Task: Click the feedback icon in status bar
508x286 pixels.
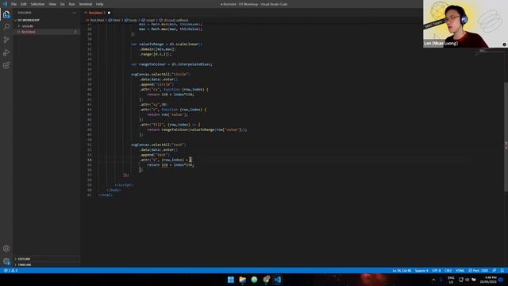Action: tap(495, 270)
